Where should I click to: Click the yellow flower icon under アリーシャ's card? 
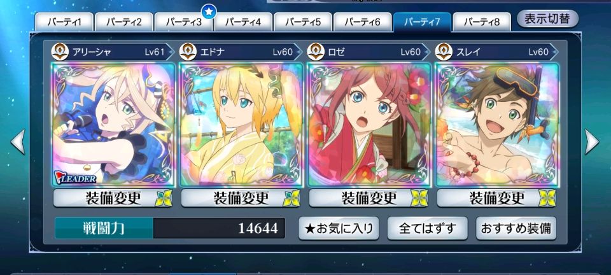coord(164,198)
